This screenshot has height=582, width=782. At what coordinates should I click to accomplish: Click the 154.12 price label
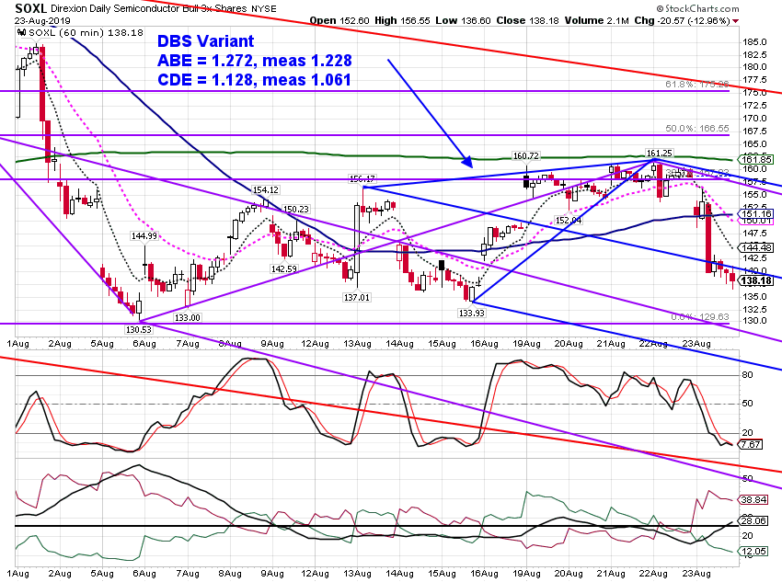click(265, 189)
